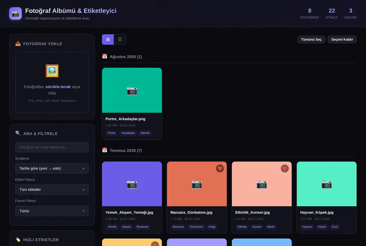This screenshot has height=246, width=366.
Task: Click the tag icon next to Hızlı Etiketler
Action: [x=18, y=240]
